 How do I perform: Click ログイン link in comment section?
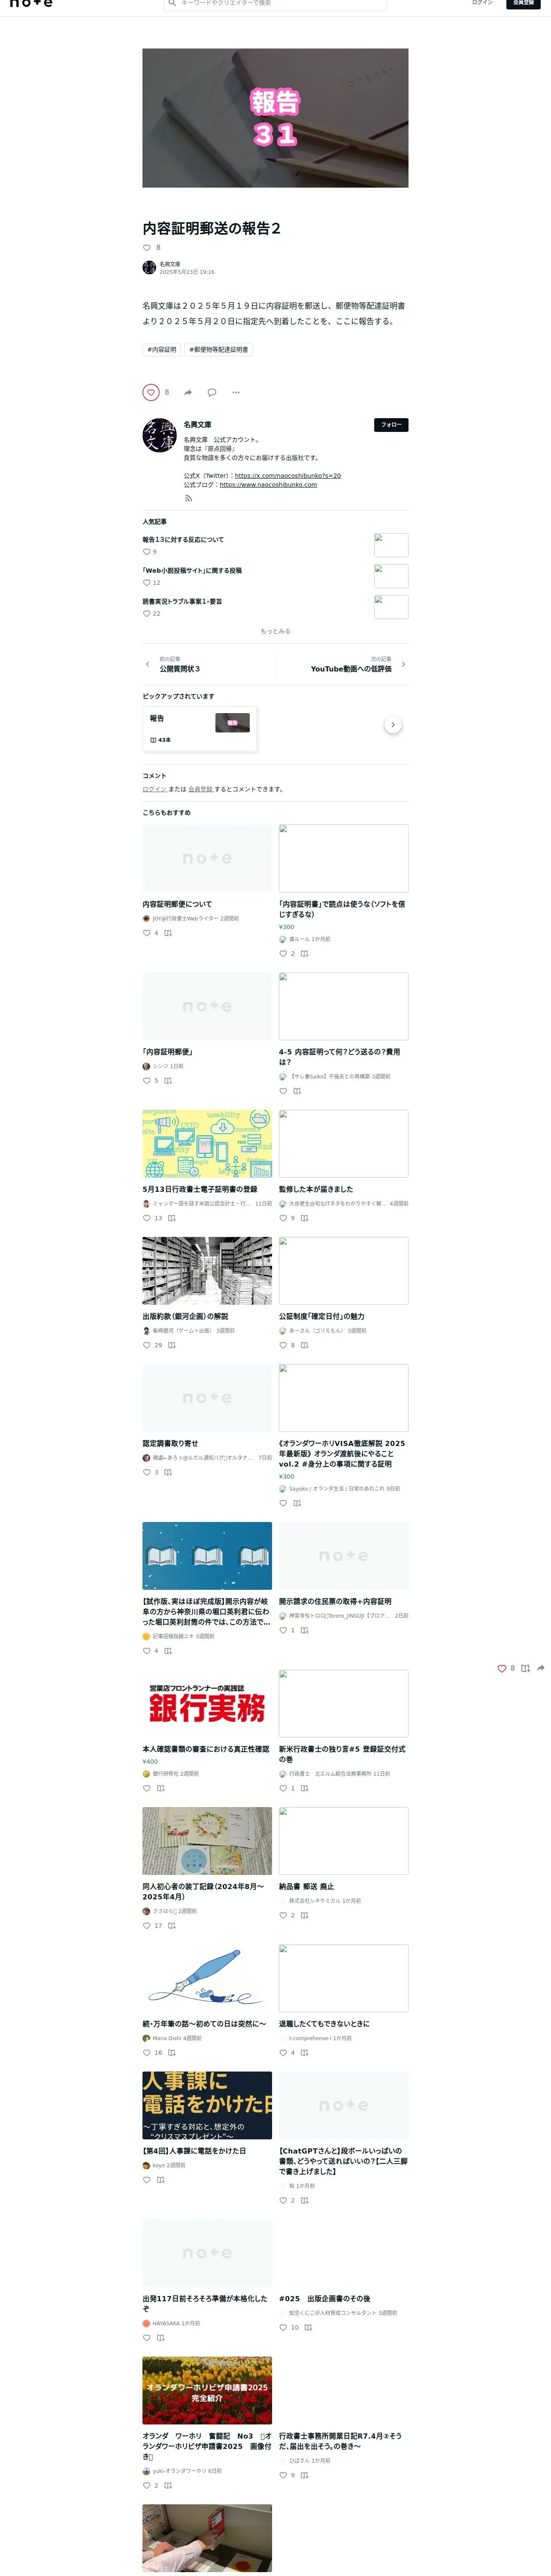[x=154, y=789]
